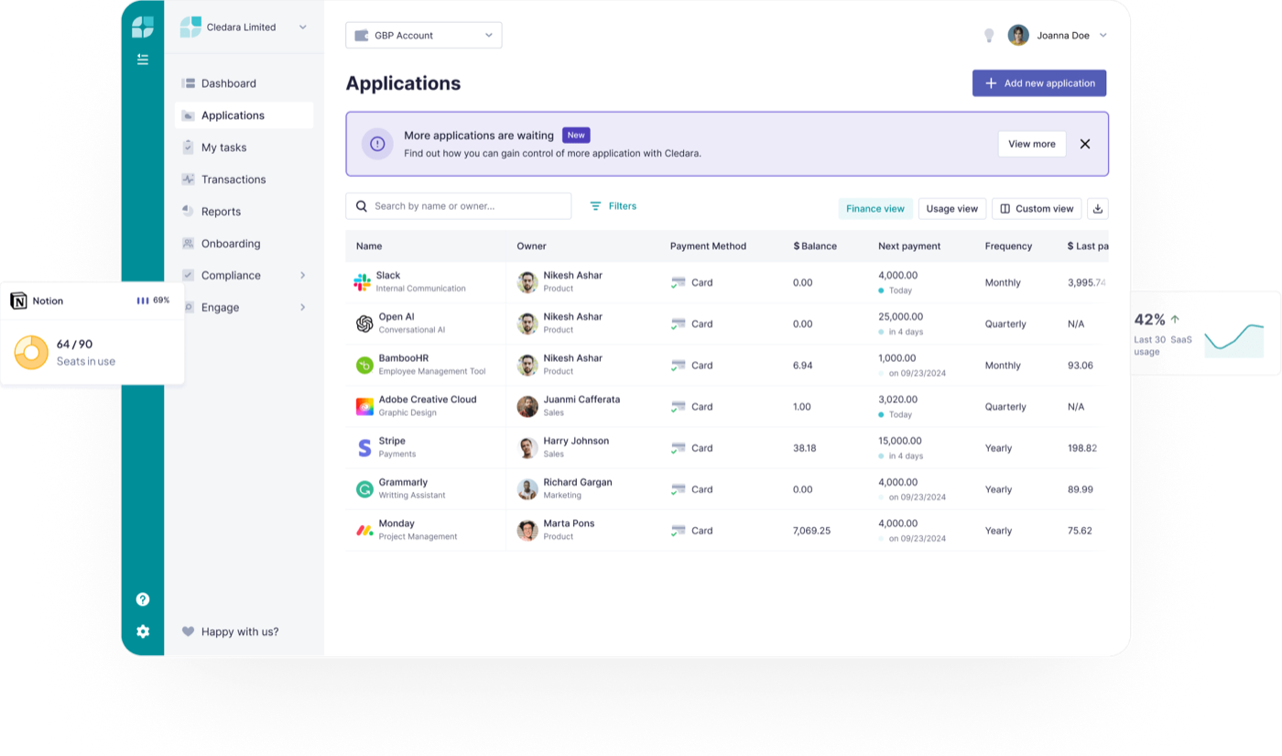Click the Happy with us? link

pyautogui.click(x=240, y=631)
